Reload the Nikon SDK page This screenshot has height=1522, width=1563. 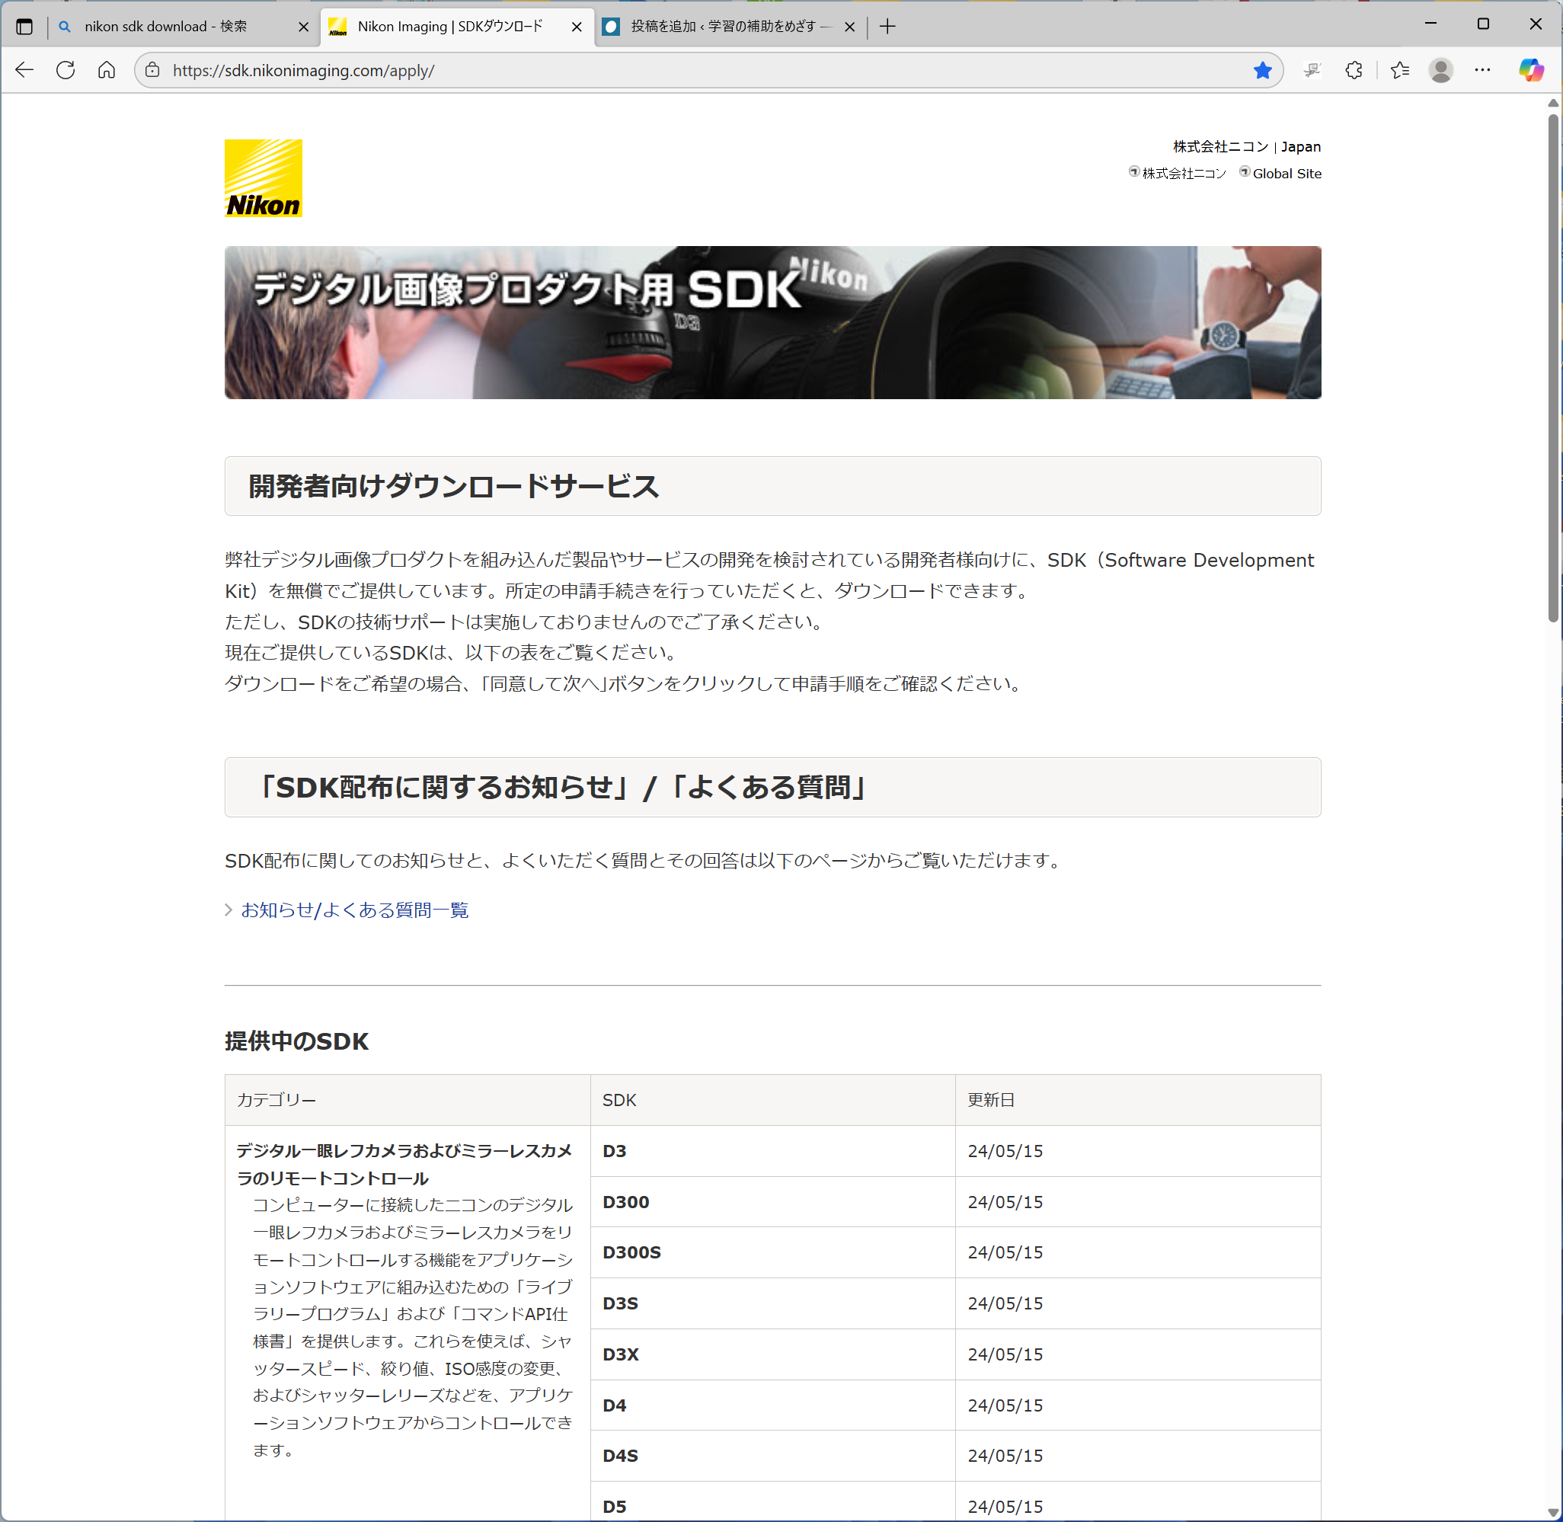(x=66, y=70)
